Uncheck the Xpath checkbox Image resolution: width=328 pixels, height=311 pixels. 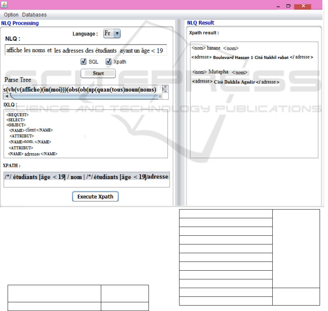[x=108, y=62]
